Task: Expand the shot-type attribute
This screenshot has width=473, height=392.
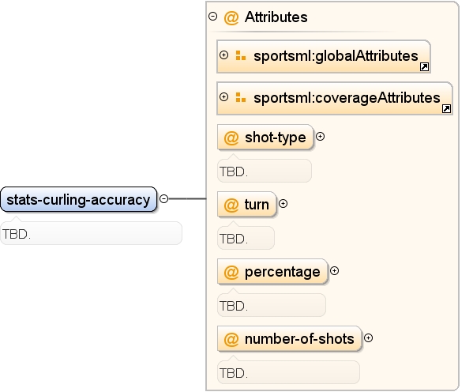Action: [320, 137]
